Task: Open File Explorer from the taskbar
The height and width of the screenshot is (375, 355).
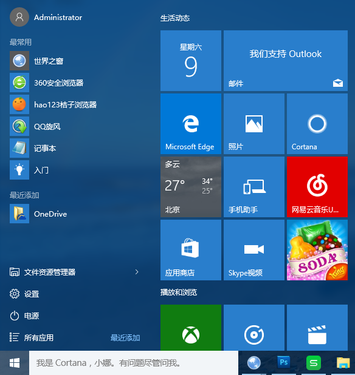Action: 343,363
